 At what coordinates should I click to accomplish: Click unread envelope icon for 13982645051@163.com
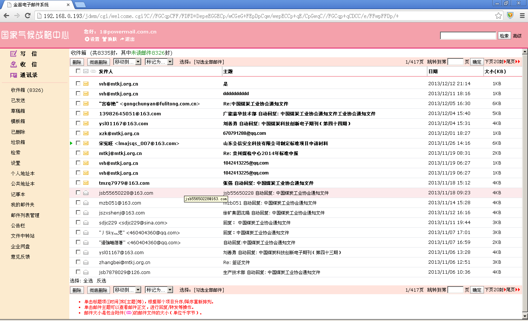86,113
